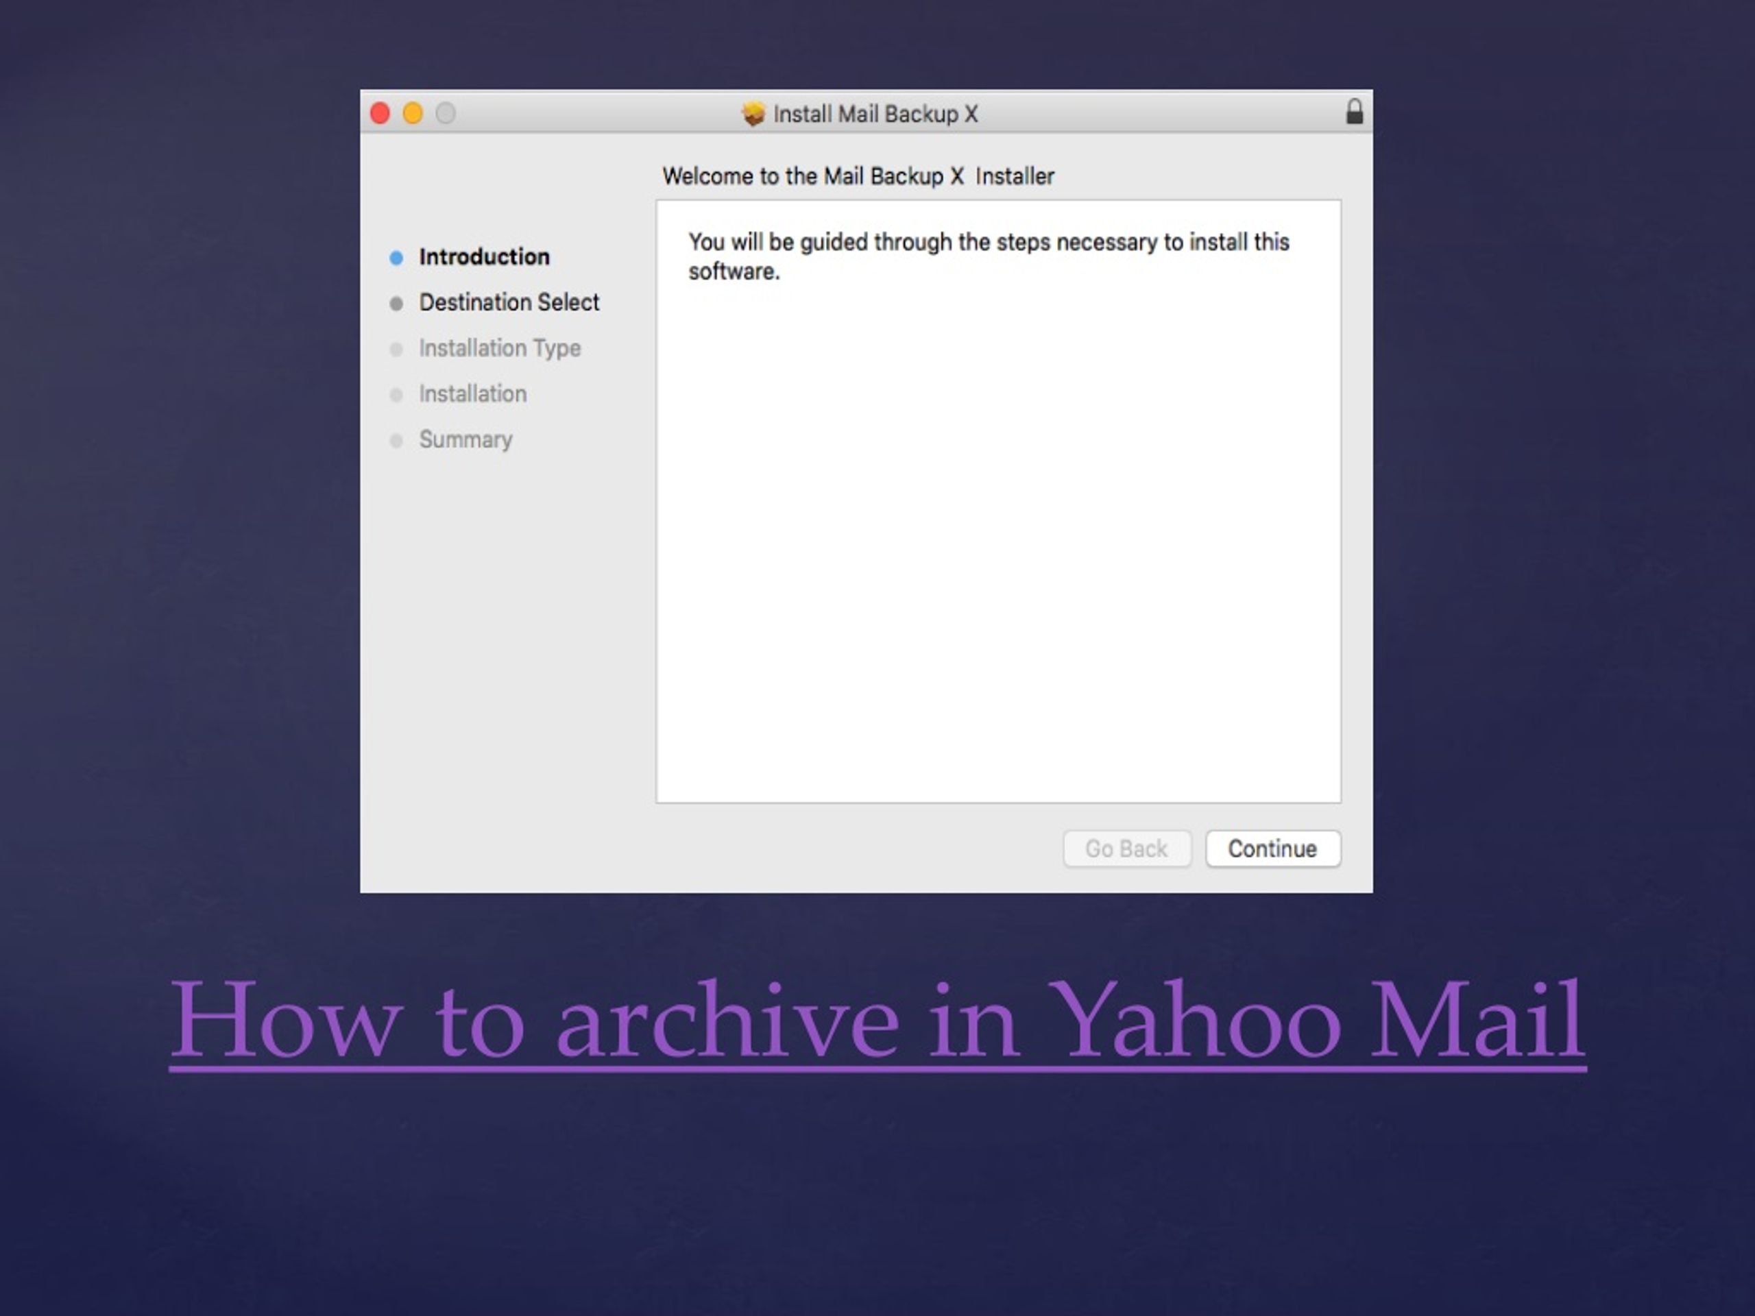Click the 'Welcome to the Mail Backup X Installer' heading

pos(858,176)
